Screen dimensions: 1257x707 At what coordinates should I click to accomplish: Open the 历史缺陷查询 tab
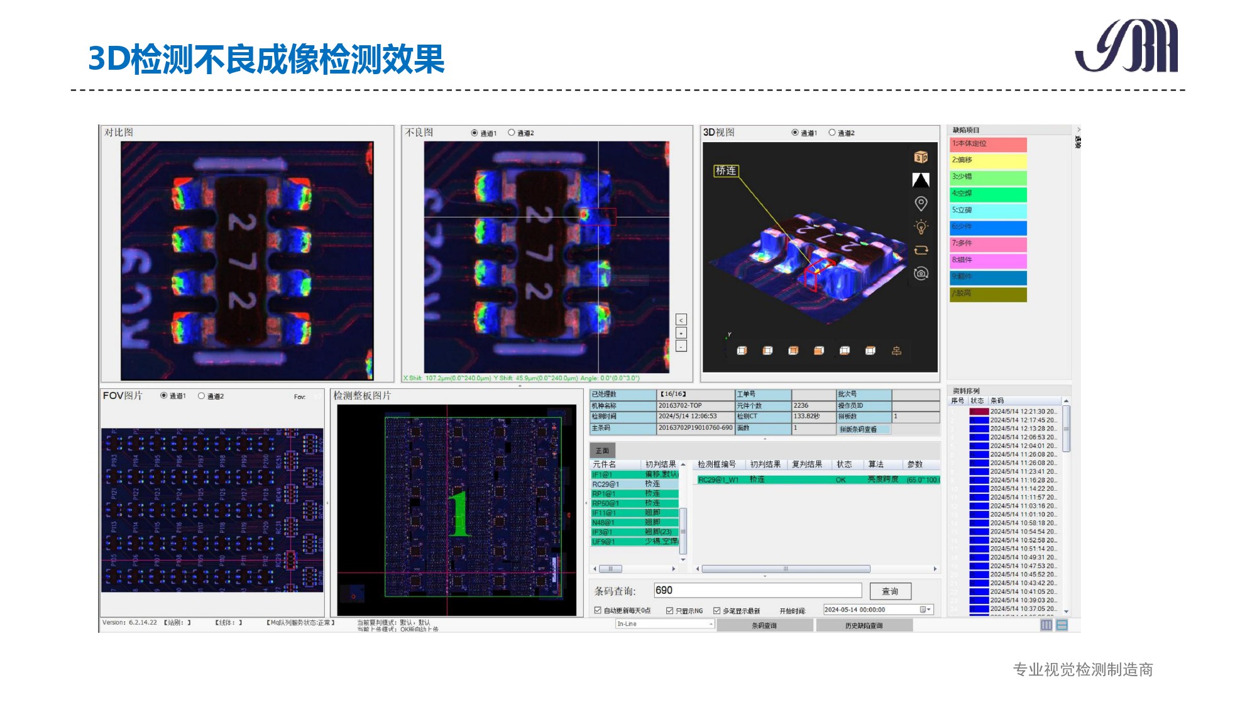click(x=864, y=625)
